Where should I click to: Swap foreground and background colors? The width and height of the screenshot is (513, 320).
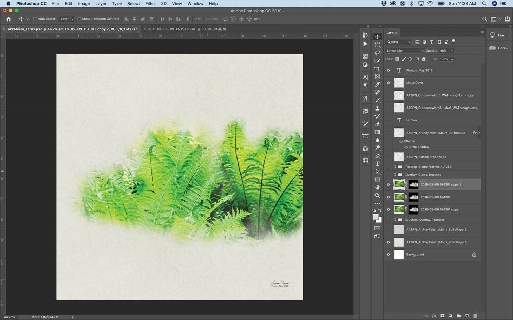[x=380, y=210]
